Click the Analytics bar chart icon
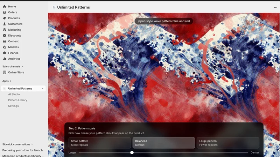 tap(5, 59)
